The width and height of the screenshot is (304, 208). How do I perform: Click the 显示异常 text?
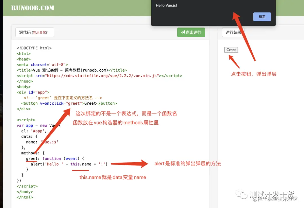pyautogui.click(x=40, y=33)
